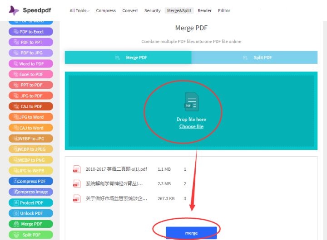This screenshot has height=240, width=327.
Task: Select Excel to PDF sidebar button
Action: 31,74
